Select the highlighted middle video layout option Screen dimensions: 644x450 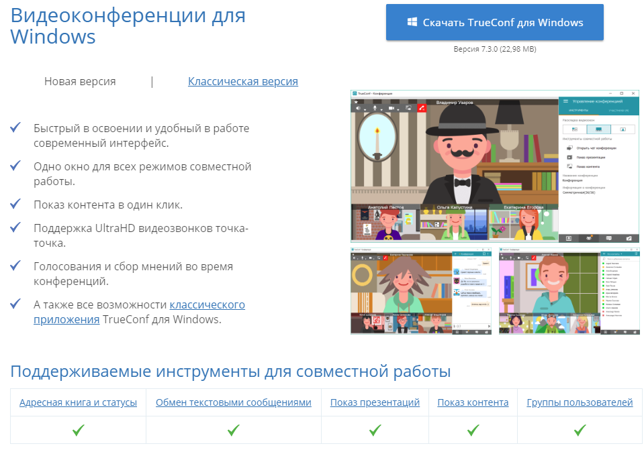coord(598,129)
